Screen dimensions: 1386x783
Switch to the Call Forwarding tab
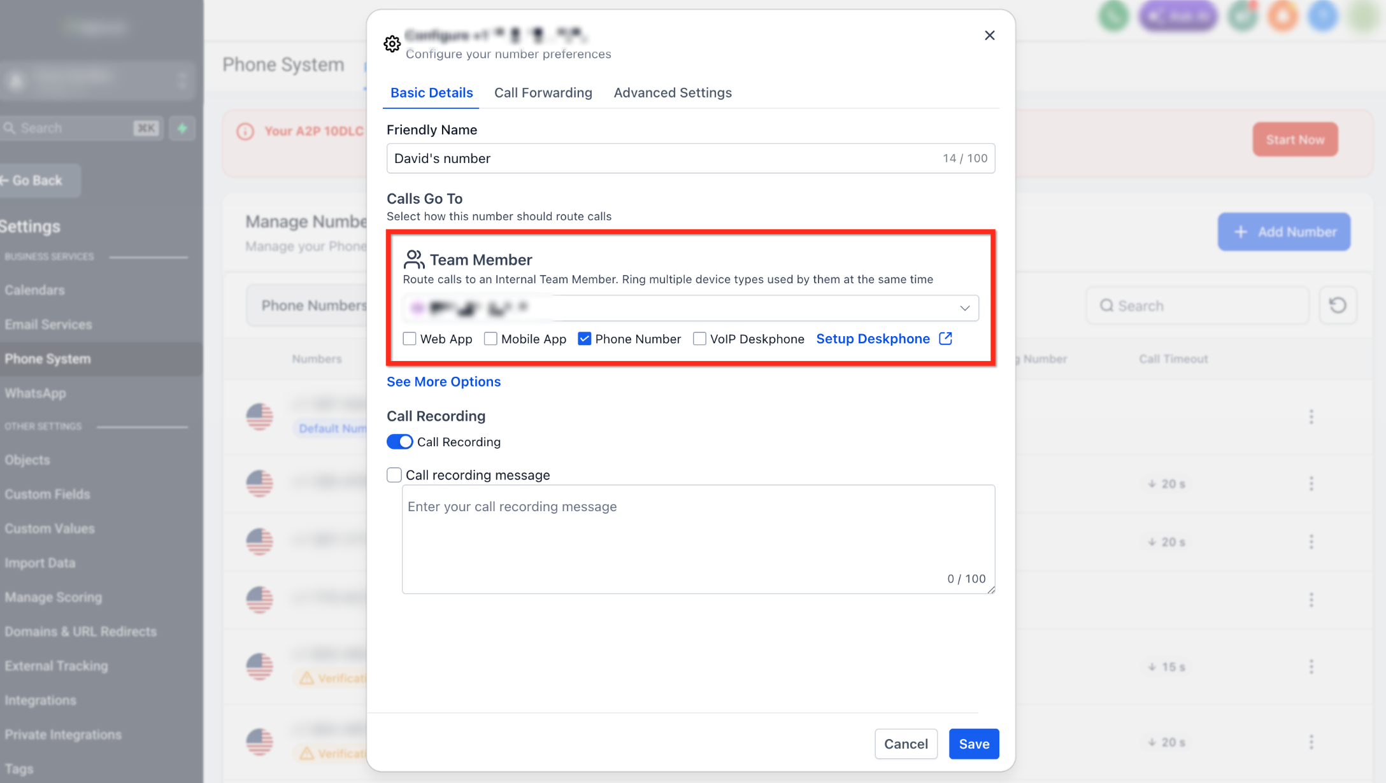click(543, 93)
